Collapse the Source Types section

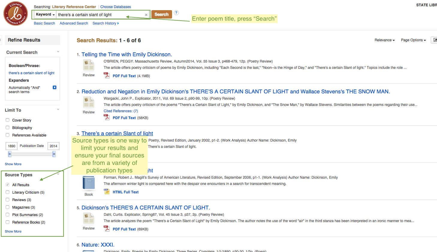click(x=58, y=174)
